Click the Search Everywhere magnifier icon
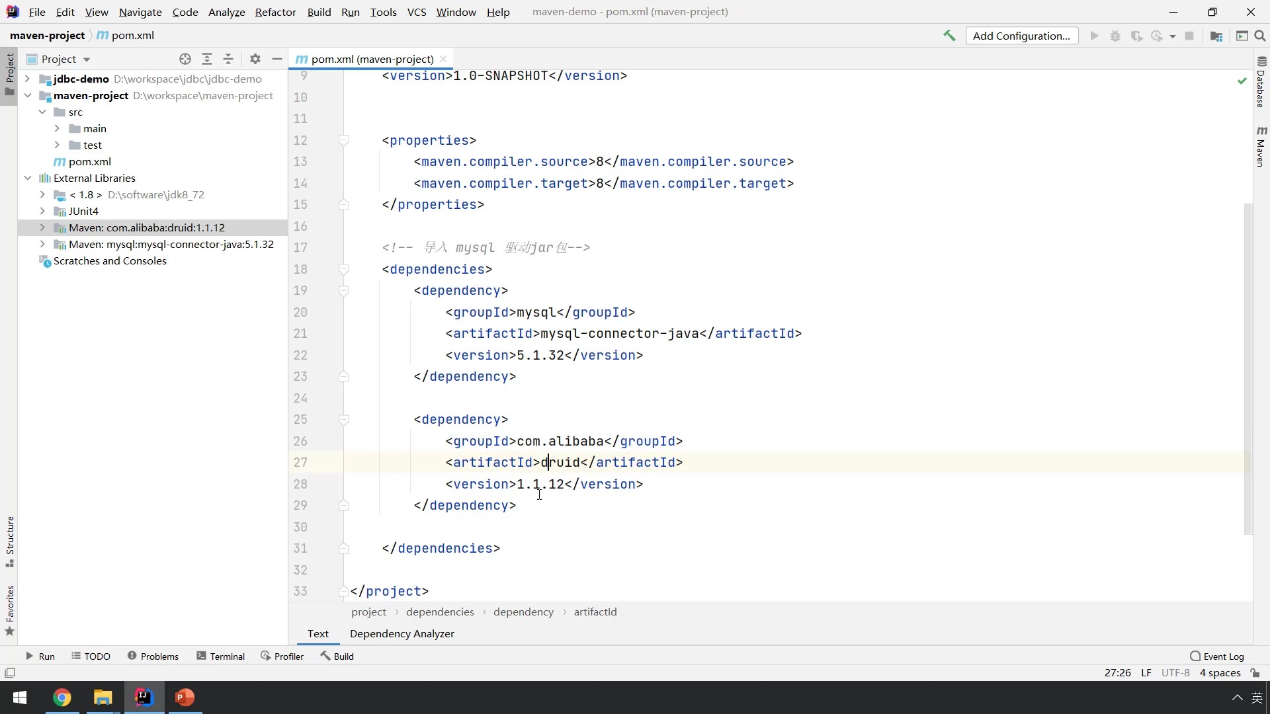The image size is (1270, 714). click(1260, 36)
